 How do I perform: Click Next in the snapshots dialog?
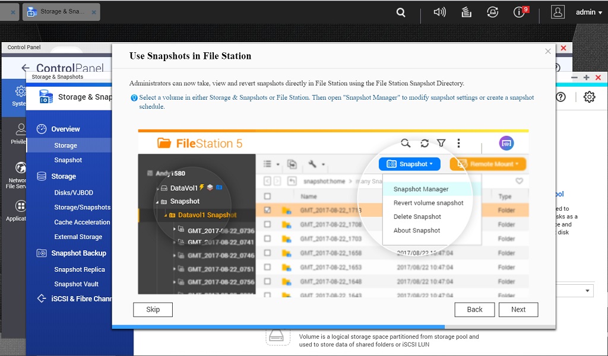point(518,310)
